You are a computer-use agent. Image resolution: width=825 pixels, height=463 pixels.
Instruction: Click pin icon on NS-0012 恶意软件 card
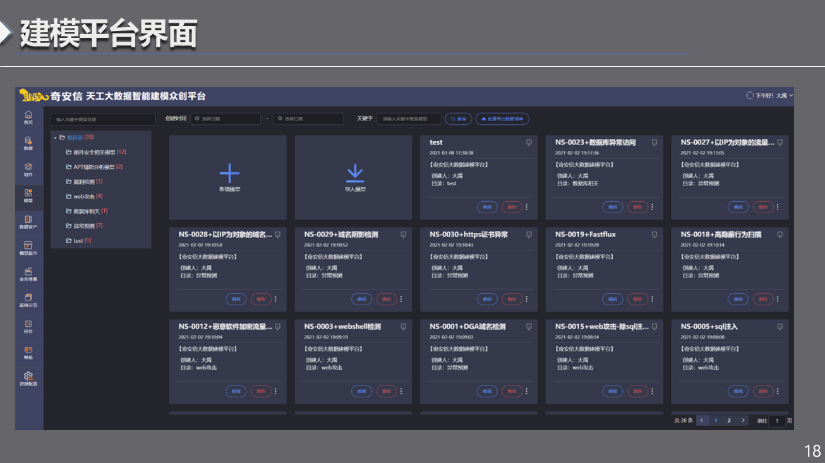click(x=277, y=327)
